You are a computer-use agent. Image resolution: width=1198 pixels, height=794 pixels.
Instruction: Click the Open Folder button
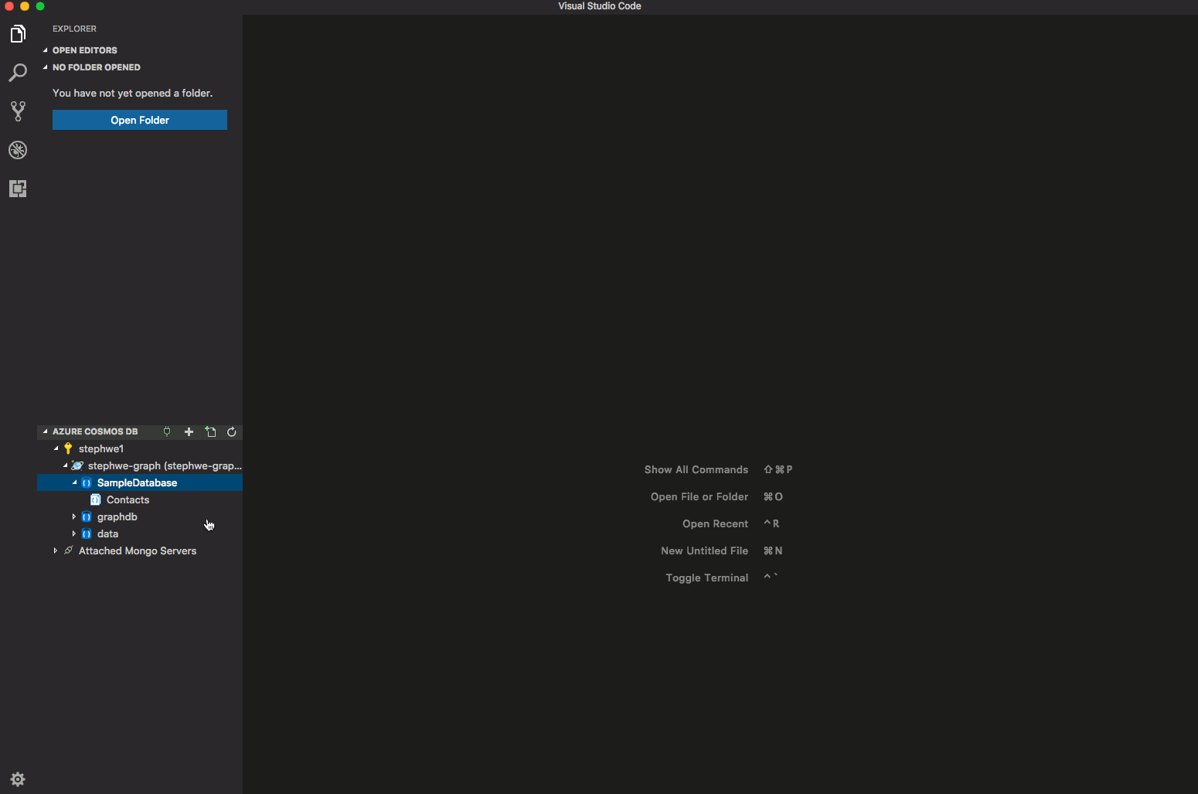pos(140,120)
